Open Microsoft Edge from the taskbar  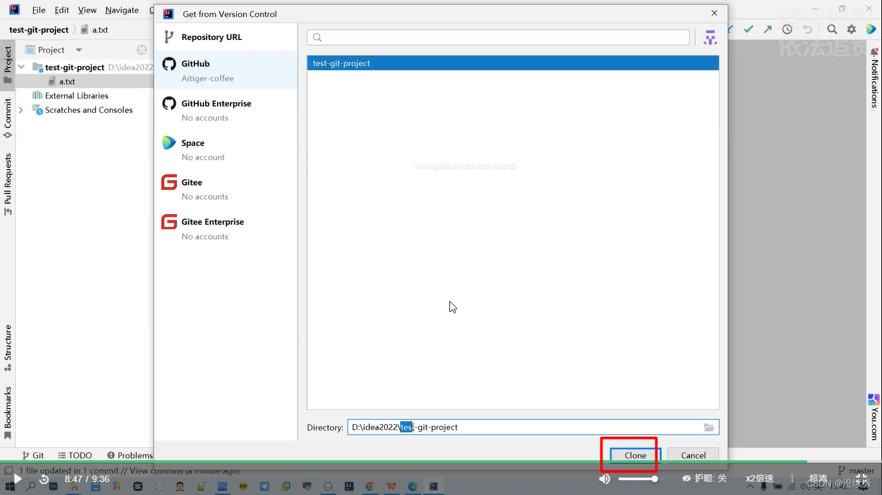[412, 487]
